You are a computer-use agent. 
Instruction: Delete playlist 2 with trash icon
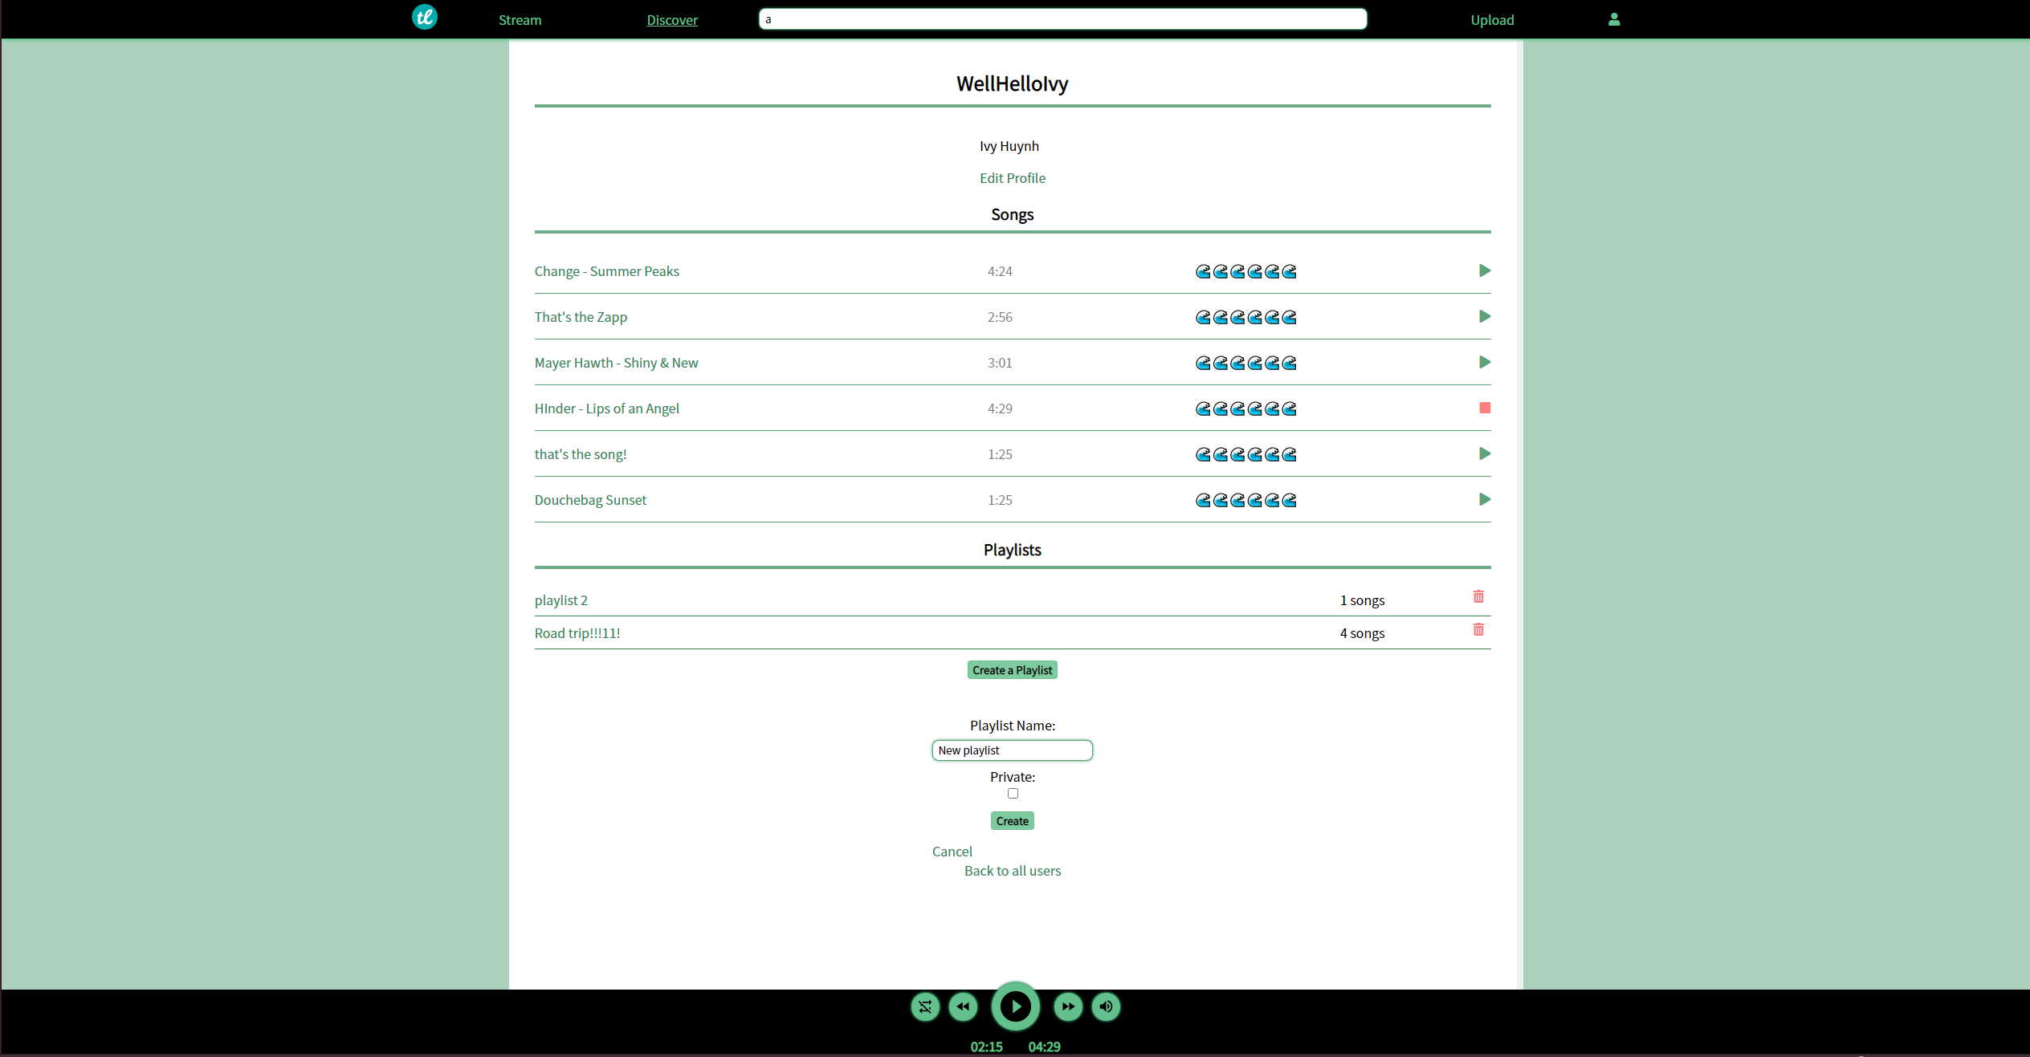1478,596
